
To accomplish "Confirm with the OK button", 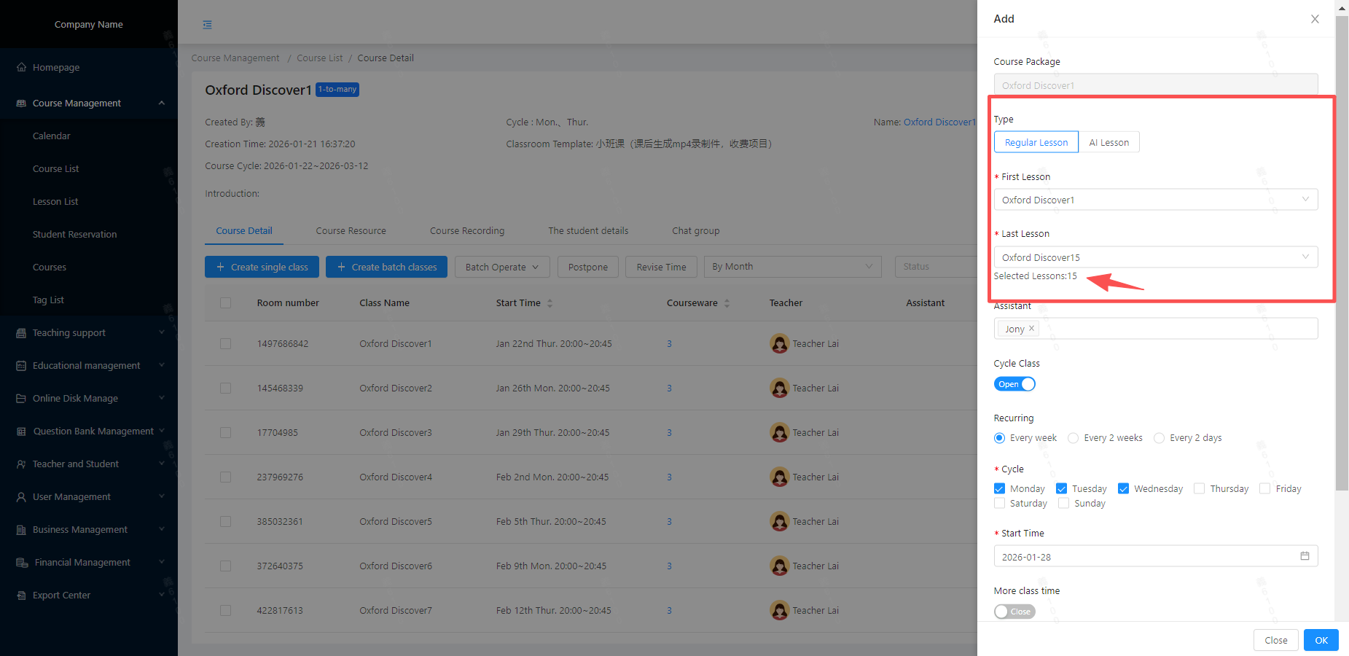I will [x=1321, y=640].
